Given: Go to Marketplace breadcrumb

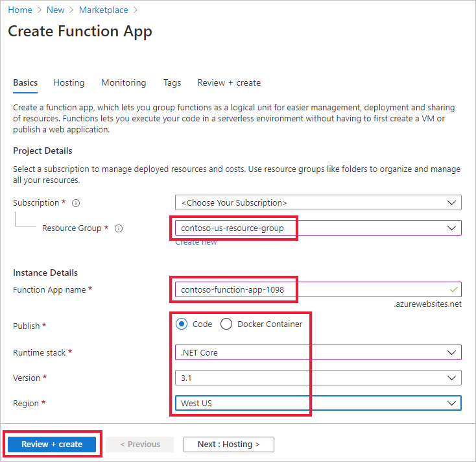Looking at the screenshot, I should point(103,10).
